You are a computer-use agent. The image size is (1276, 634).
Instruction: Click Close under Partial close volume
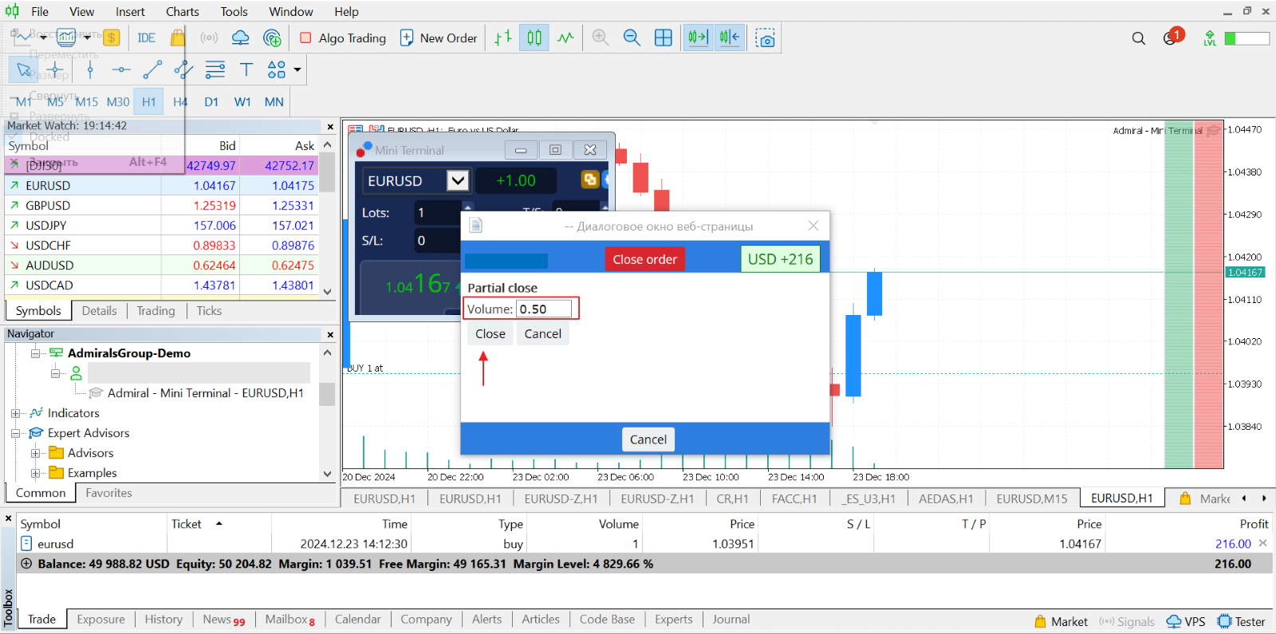pyautogui.click(x=490, y=334)
